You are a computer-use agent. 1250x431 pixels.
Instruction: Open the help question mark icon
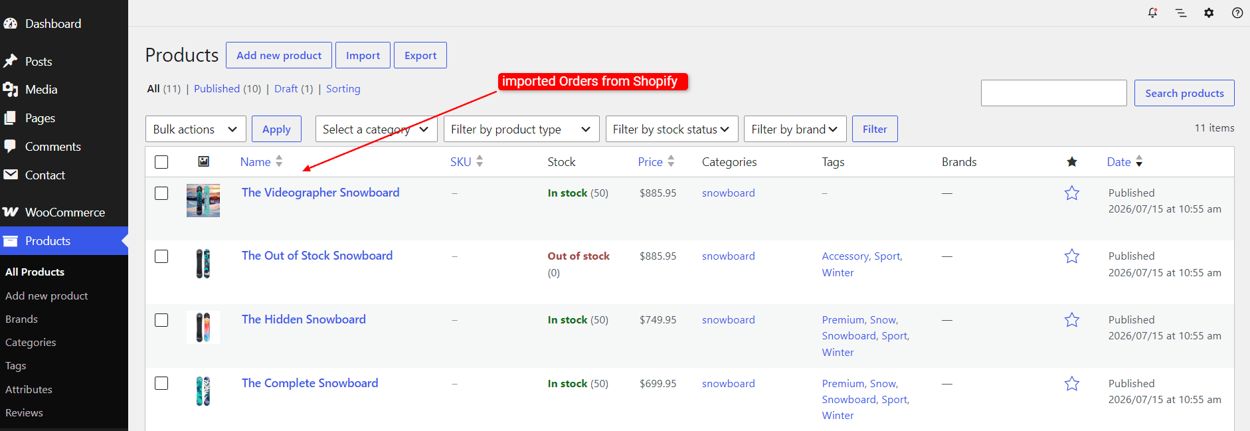(x=1237, y=13)
